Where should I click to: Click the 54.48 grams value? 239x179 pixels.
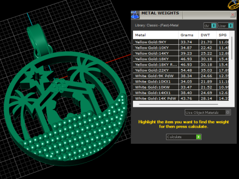[186, 70]
